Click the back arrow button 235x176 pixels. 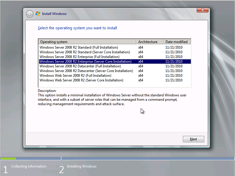coord(30,14)
